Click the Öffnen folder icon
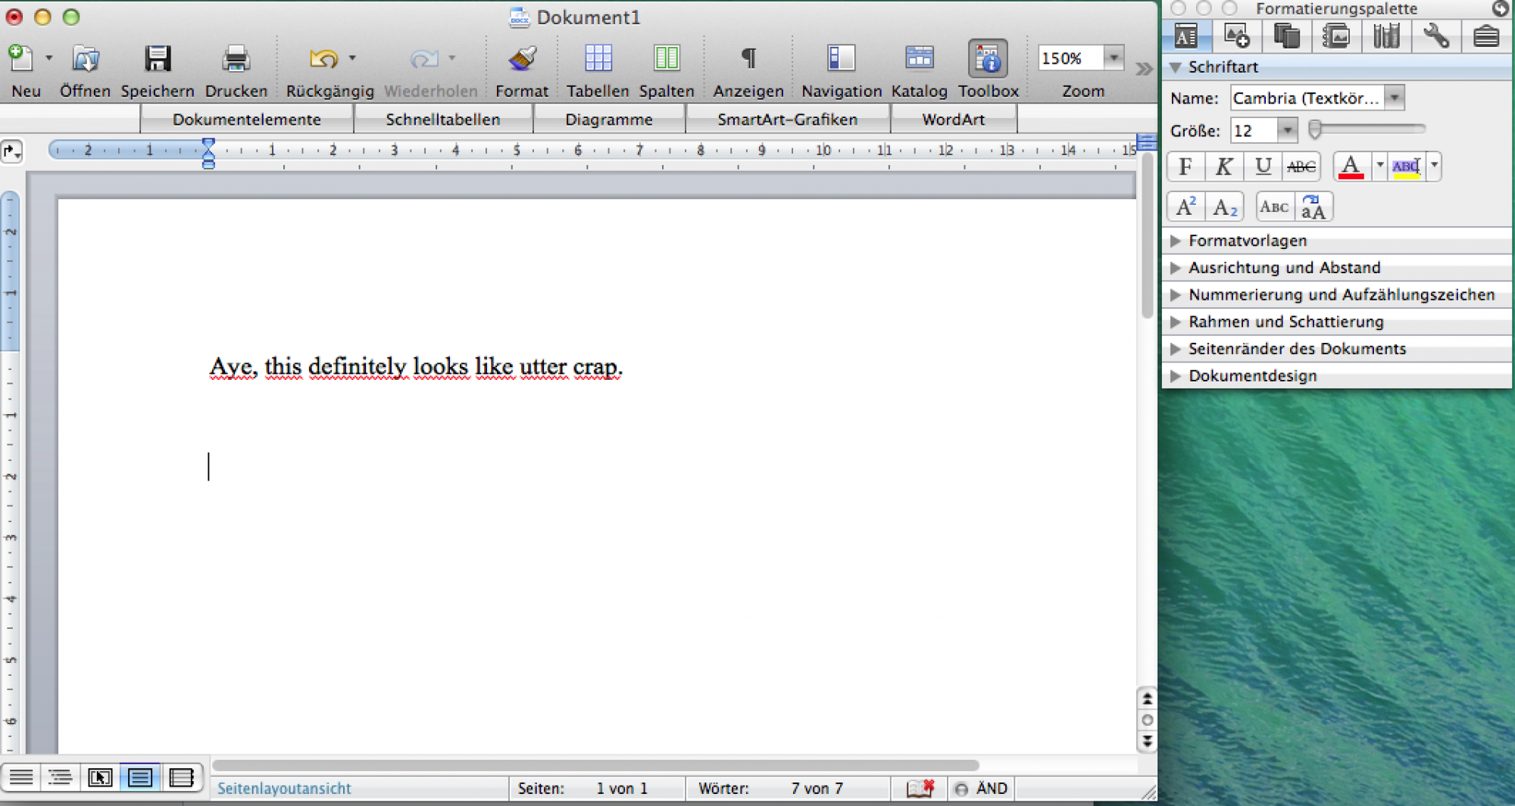The image size is (1515, 806). (x=85, y=58)
